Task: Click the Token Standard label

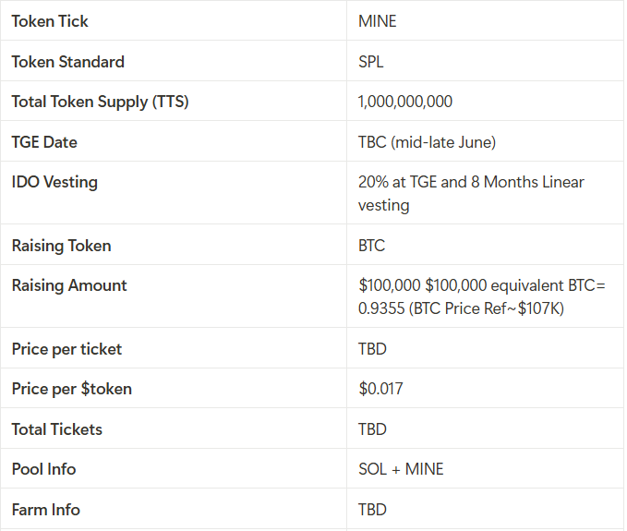Action: 68,62
